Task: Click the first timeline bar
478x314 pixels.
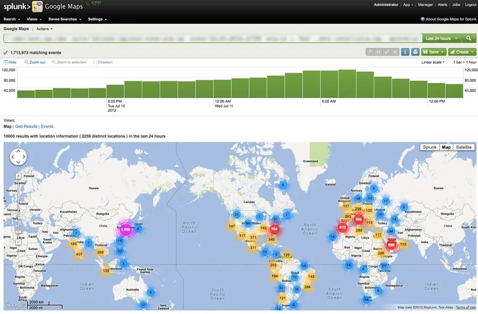Action: [26, 94]
